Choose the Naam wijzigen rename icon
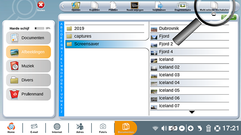This screenshot has height=135, width=241. pos(135,5)
